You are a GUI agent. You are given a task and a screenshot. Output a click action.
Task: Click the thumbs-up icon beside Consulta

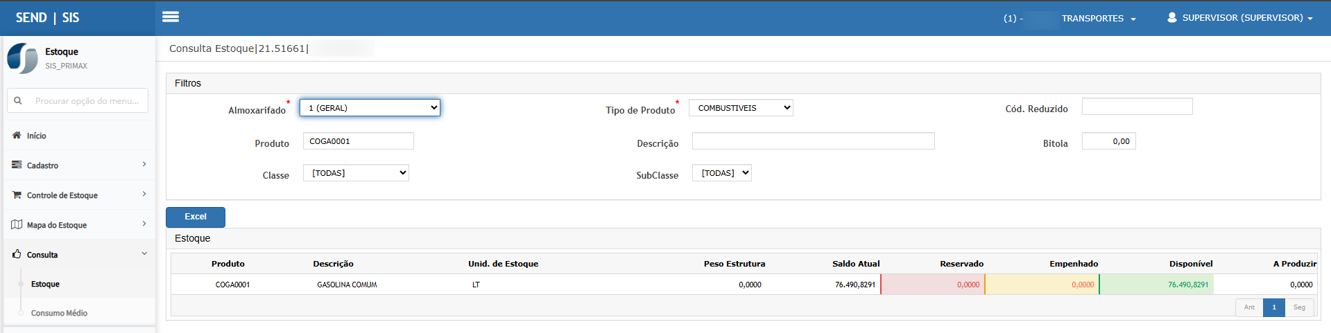pos(17,254)
